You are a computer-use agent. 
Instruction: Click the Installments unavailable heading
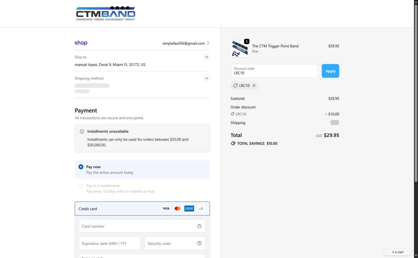pyautogui.click(x=108, y=131)
